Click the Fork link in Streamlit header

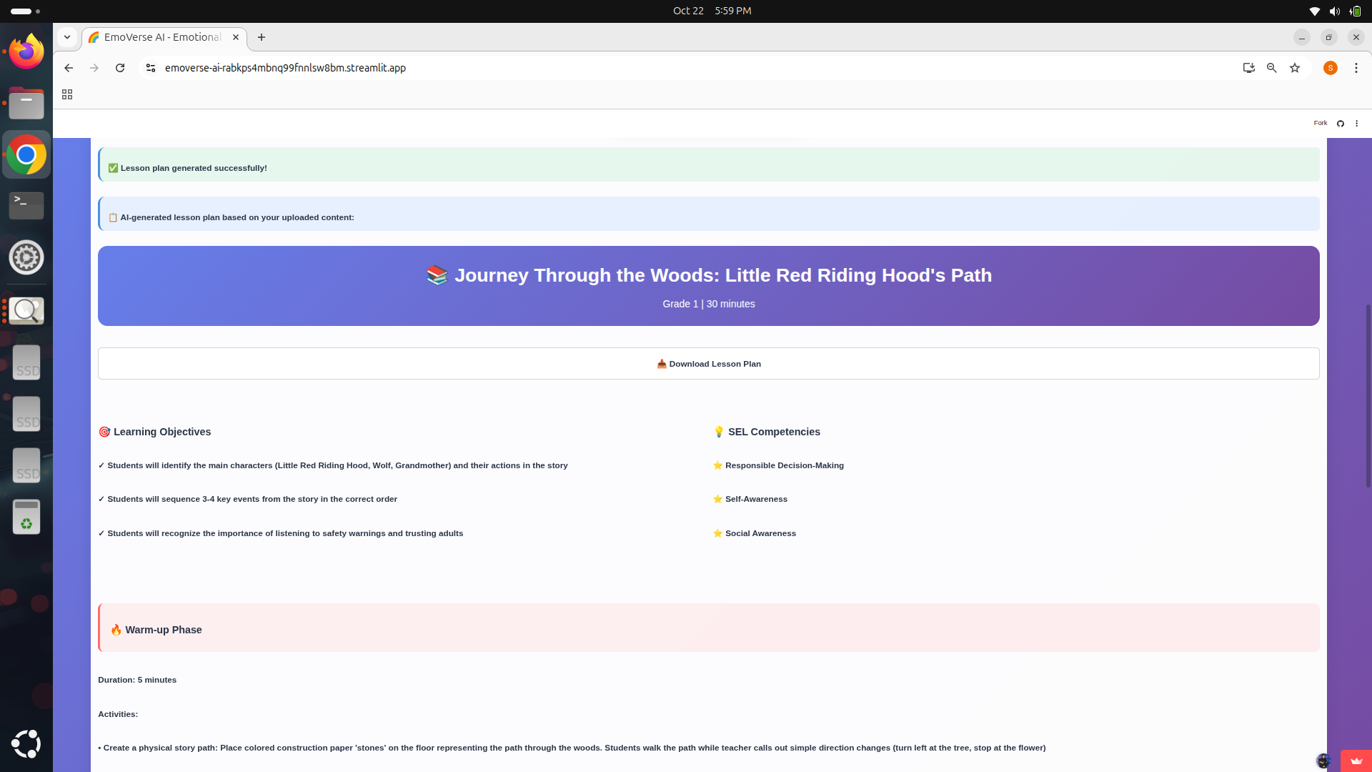1320,123
